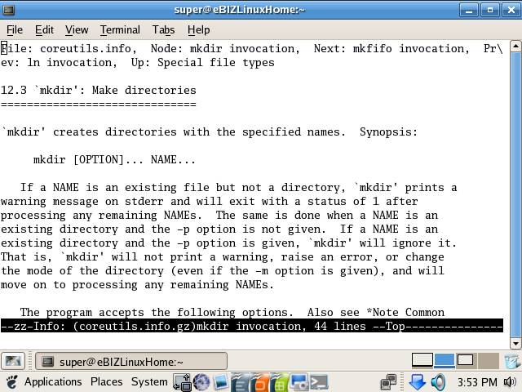Open the image viewer launcher icon
The image size is (522, 392).
221,382
